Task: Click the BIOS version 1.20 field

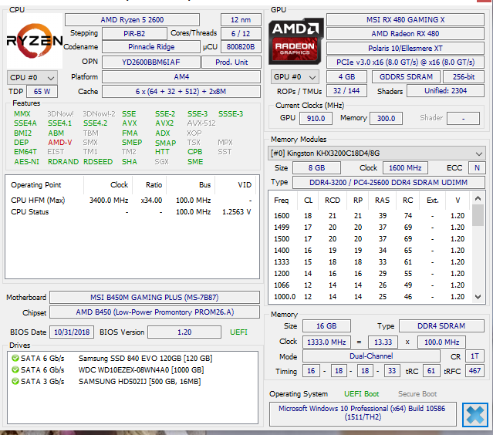Action: pyautogui.click(x=184, y=332)
